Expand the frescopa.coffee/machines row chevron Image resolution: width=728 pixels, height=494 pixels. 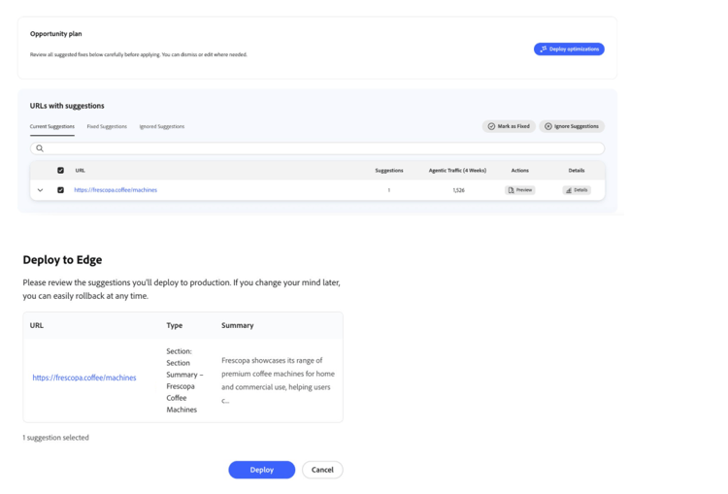point(41,190)
